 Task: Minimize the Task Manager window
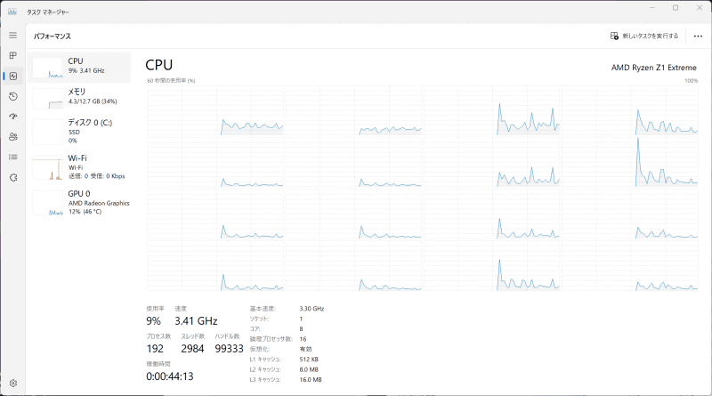(652, 8)
